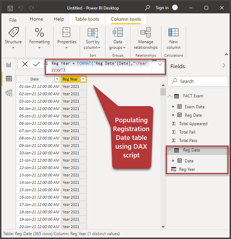Collapse the ribbon with the up chevron
This screenshot has height=239, width=231.
coord(226,54)
